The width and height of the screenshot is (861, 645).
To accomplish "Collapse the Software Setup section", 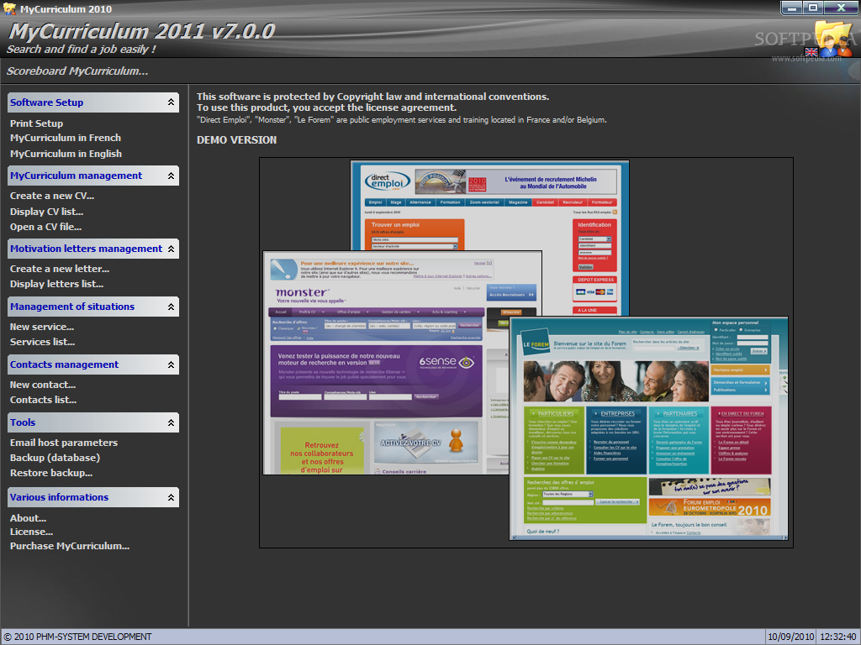I will [171, 102].
